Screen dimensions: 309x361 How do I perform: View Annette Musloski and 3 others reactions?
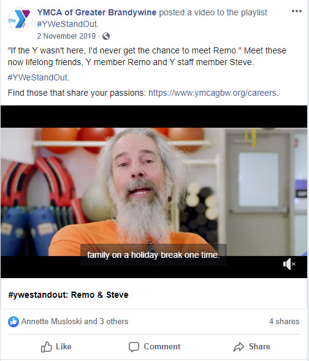[75, 322]
